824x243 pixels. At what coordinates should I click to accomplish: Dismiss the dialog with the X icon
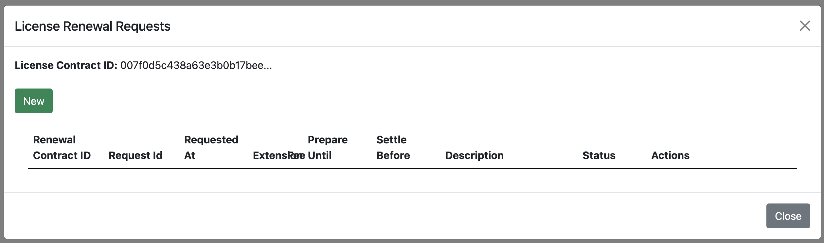tap(805, 26)
